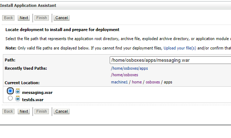Click the bottom Cancel button

[x=62, y=112]
